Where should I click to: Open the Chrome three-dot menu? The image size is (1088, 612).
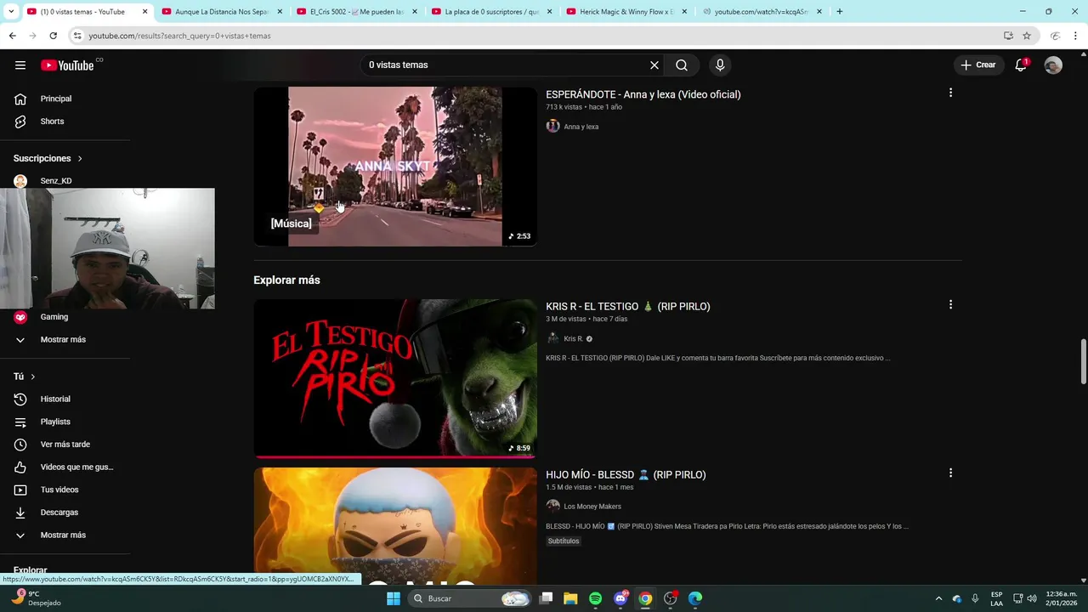click(x=1076, y=36)
